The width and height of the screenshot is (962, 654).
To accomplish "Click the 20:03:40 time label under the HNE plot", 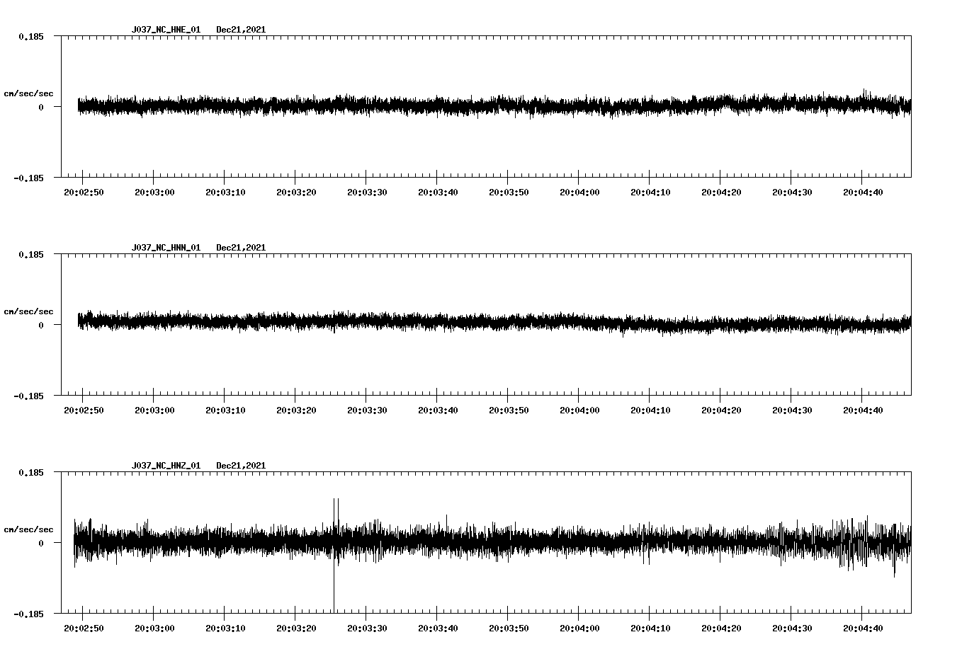I will pos(438,193).
